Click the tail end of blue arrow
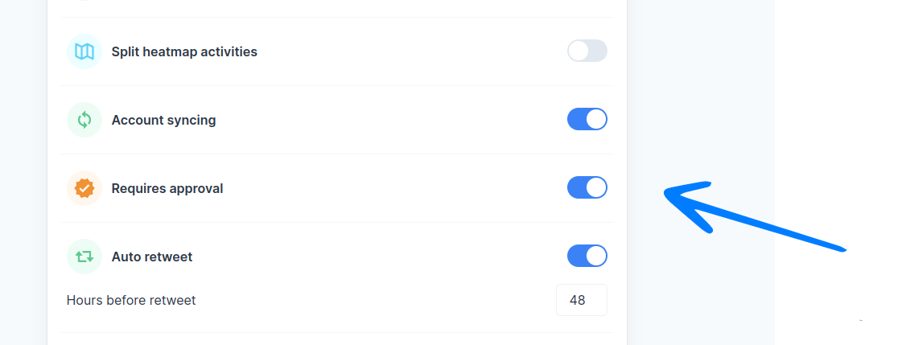 click(x=842, y=248)
